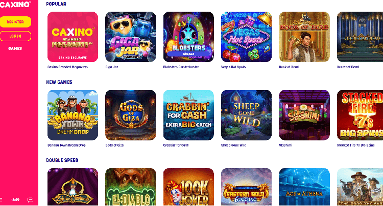Click the Stacked Fire 7s title link
This screenshot has height=206, width=383.
tap(355, 145)
